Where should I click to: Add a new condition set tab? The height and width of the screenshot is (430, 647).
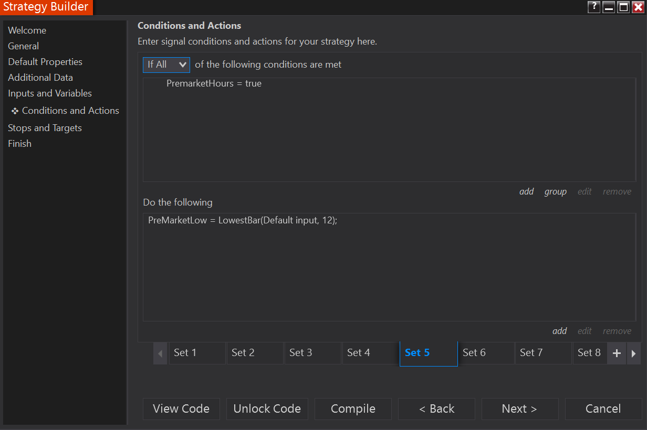[617, 353]
